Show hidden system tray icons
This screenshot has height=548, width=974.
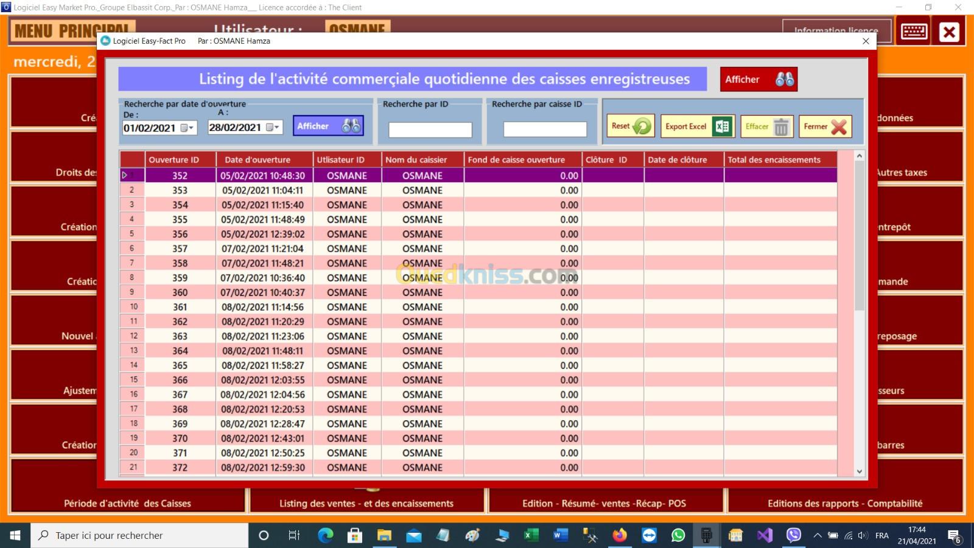point(818,535)
